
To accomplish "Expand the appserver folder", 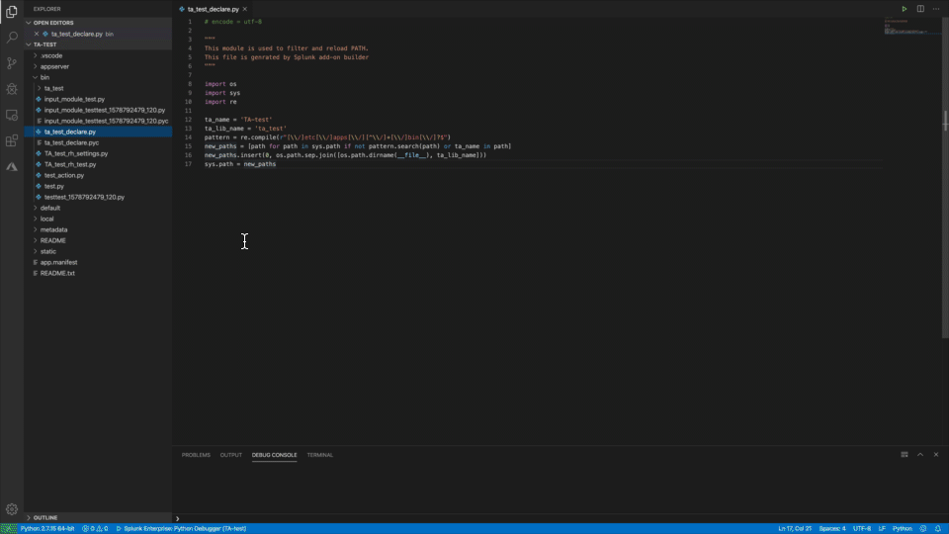I will pos(53,66).
